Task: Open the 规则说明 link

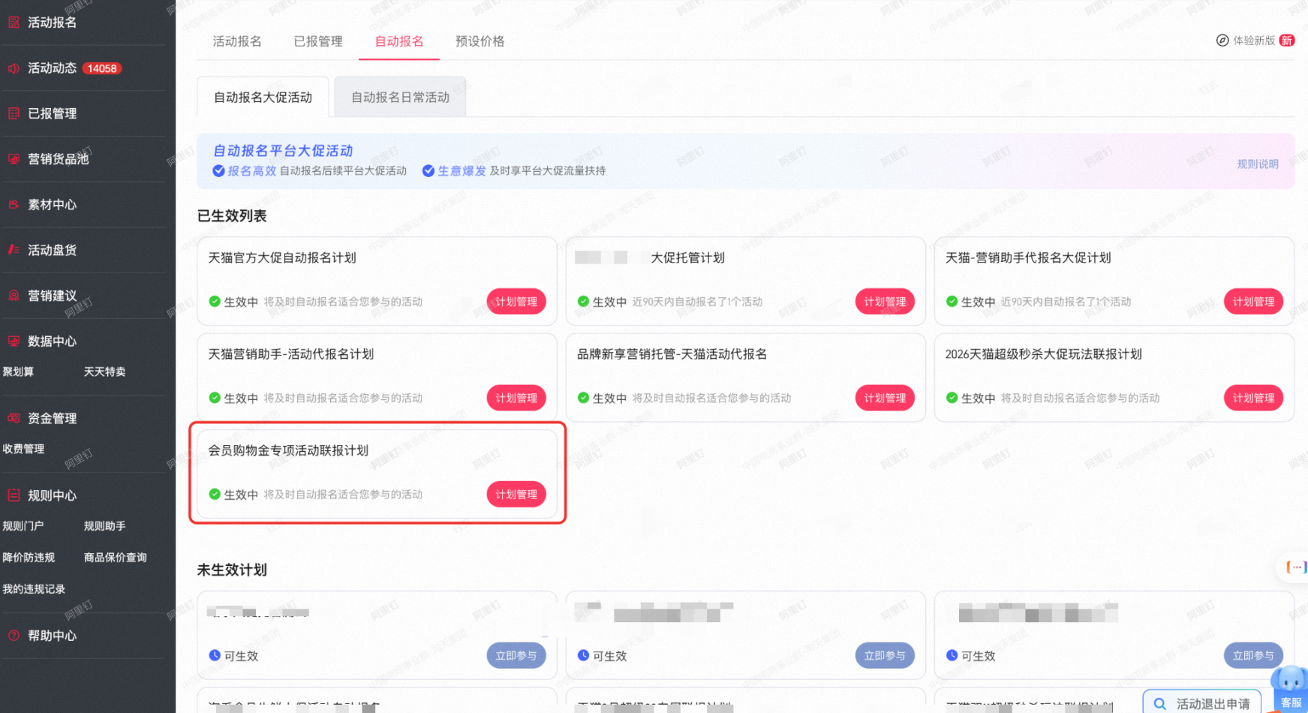Action: pyautogui.click(x=1258, y=164)
